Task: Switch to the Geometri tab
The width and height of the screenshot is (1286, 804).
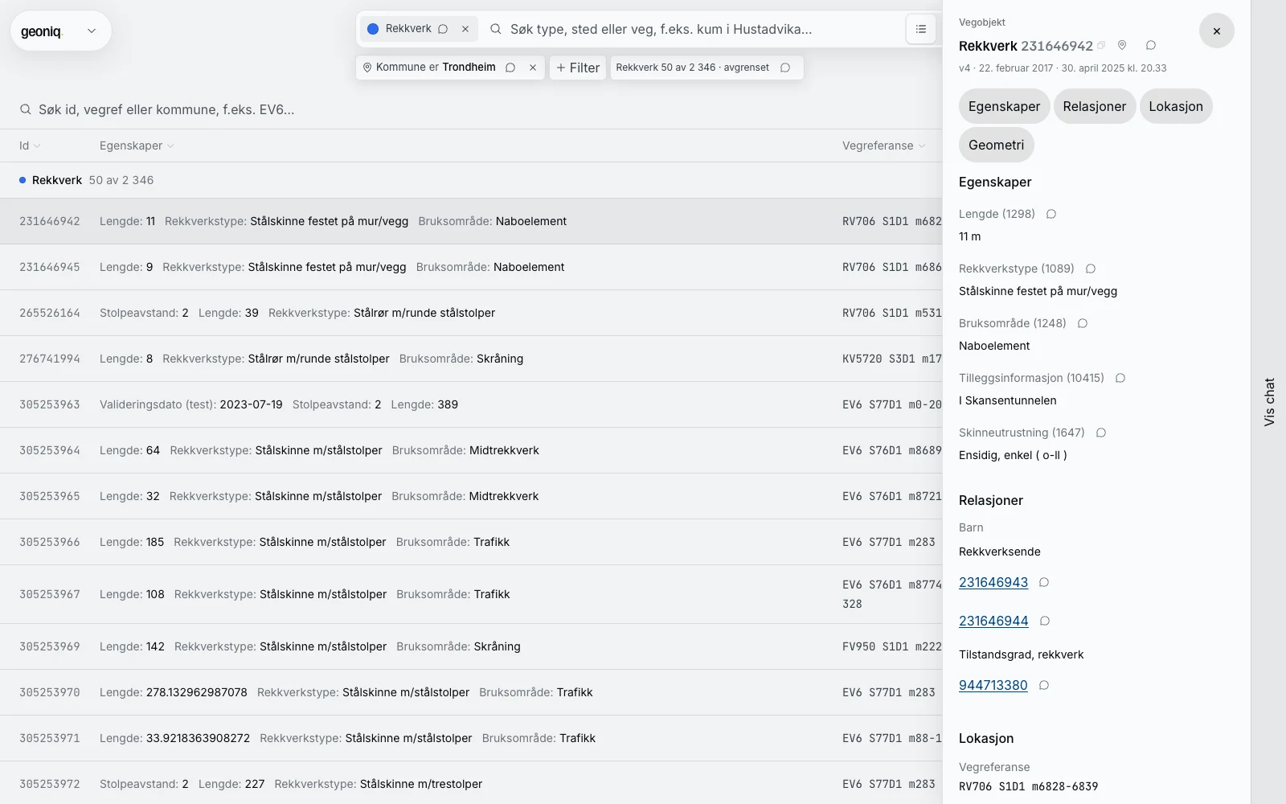Action: tap(996, 145)
